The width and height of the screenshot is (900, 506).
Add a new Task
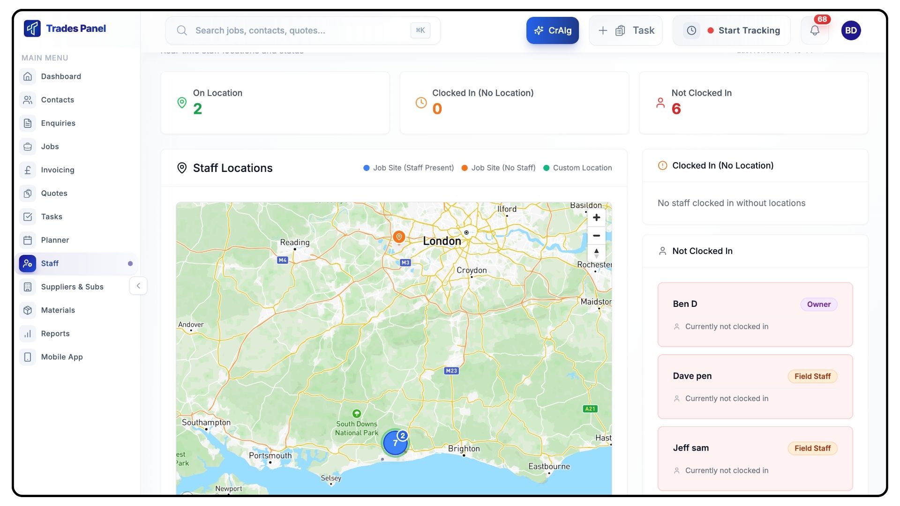point(625,30)
